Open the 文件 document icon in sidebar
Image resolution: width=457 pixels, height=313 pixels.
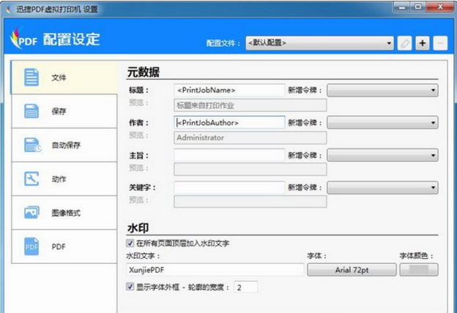coord(31,78)
